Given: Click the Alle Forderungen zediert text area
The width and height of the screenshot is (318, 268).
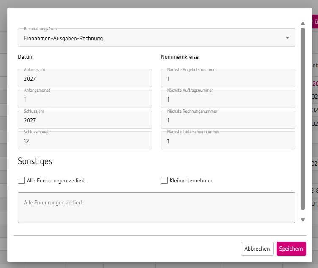Looking at the screenshot, I should point(156,207).
